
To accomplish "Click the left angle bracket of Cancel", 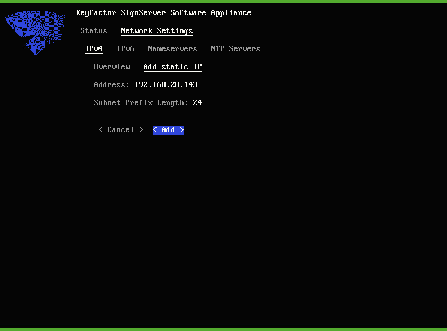I will click(x=101, y=129).
